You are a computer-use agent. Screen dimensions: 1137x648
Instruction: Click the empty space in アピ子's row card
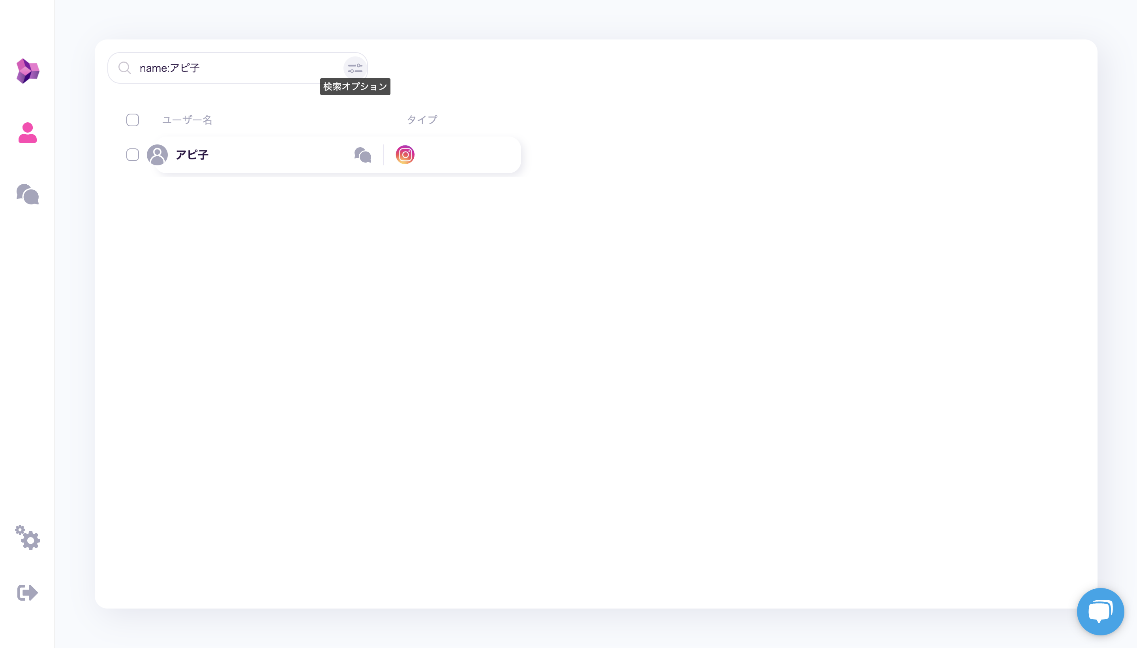pyautogui.click(x=467, y=155)
